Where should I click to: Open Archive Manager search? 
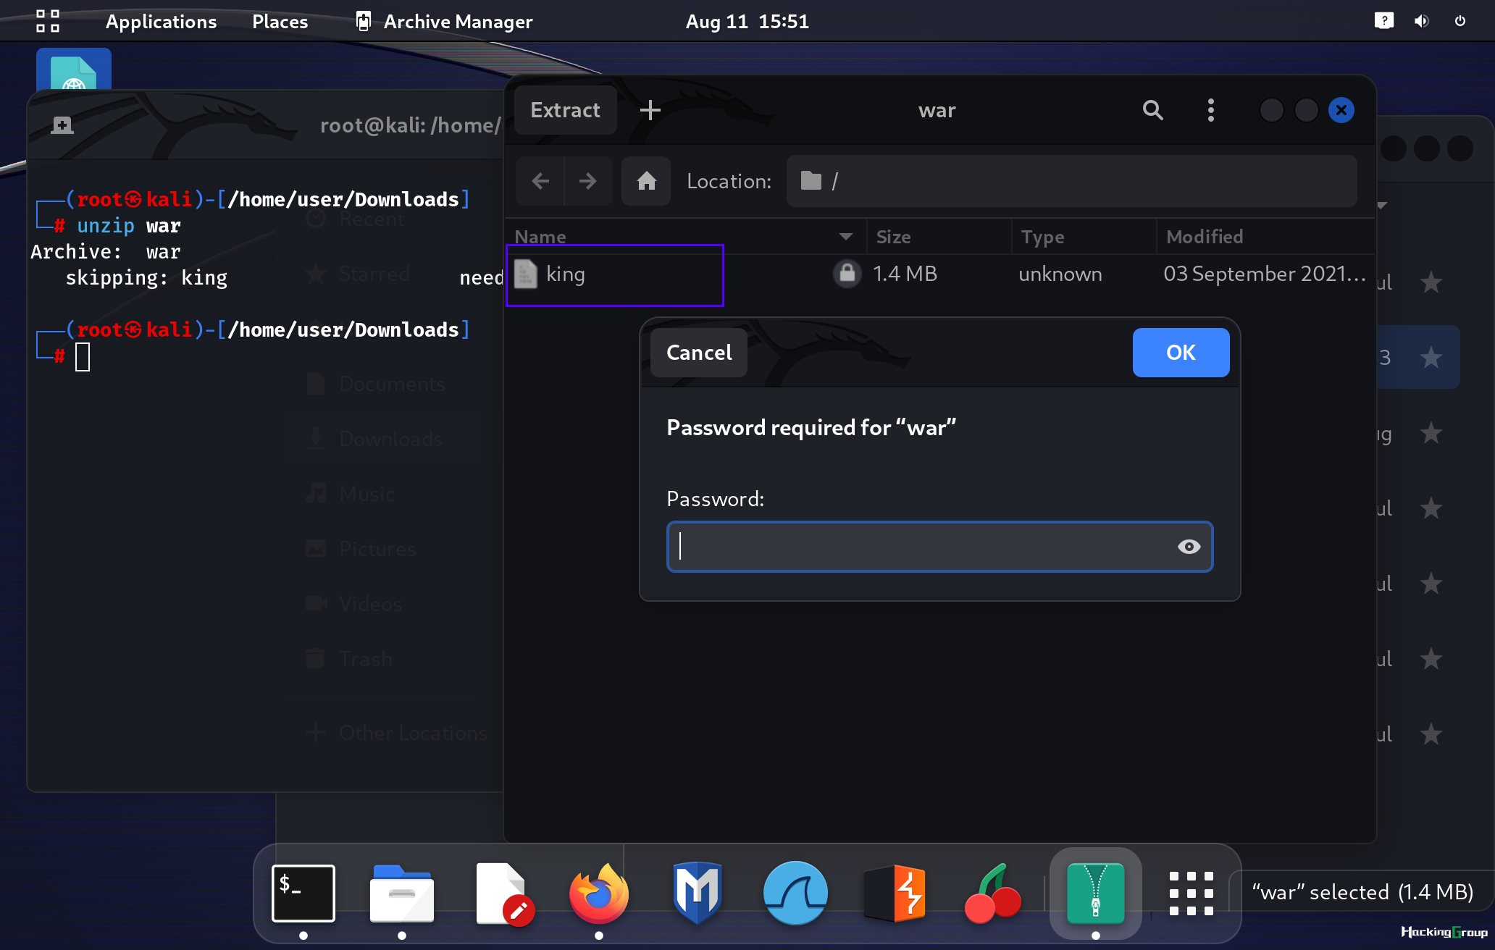coord(1152,109)
